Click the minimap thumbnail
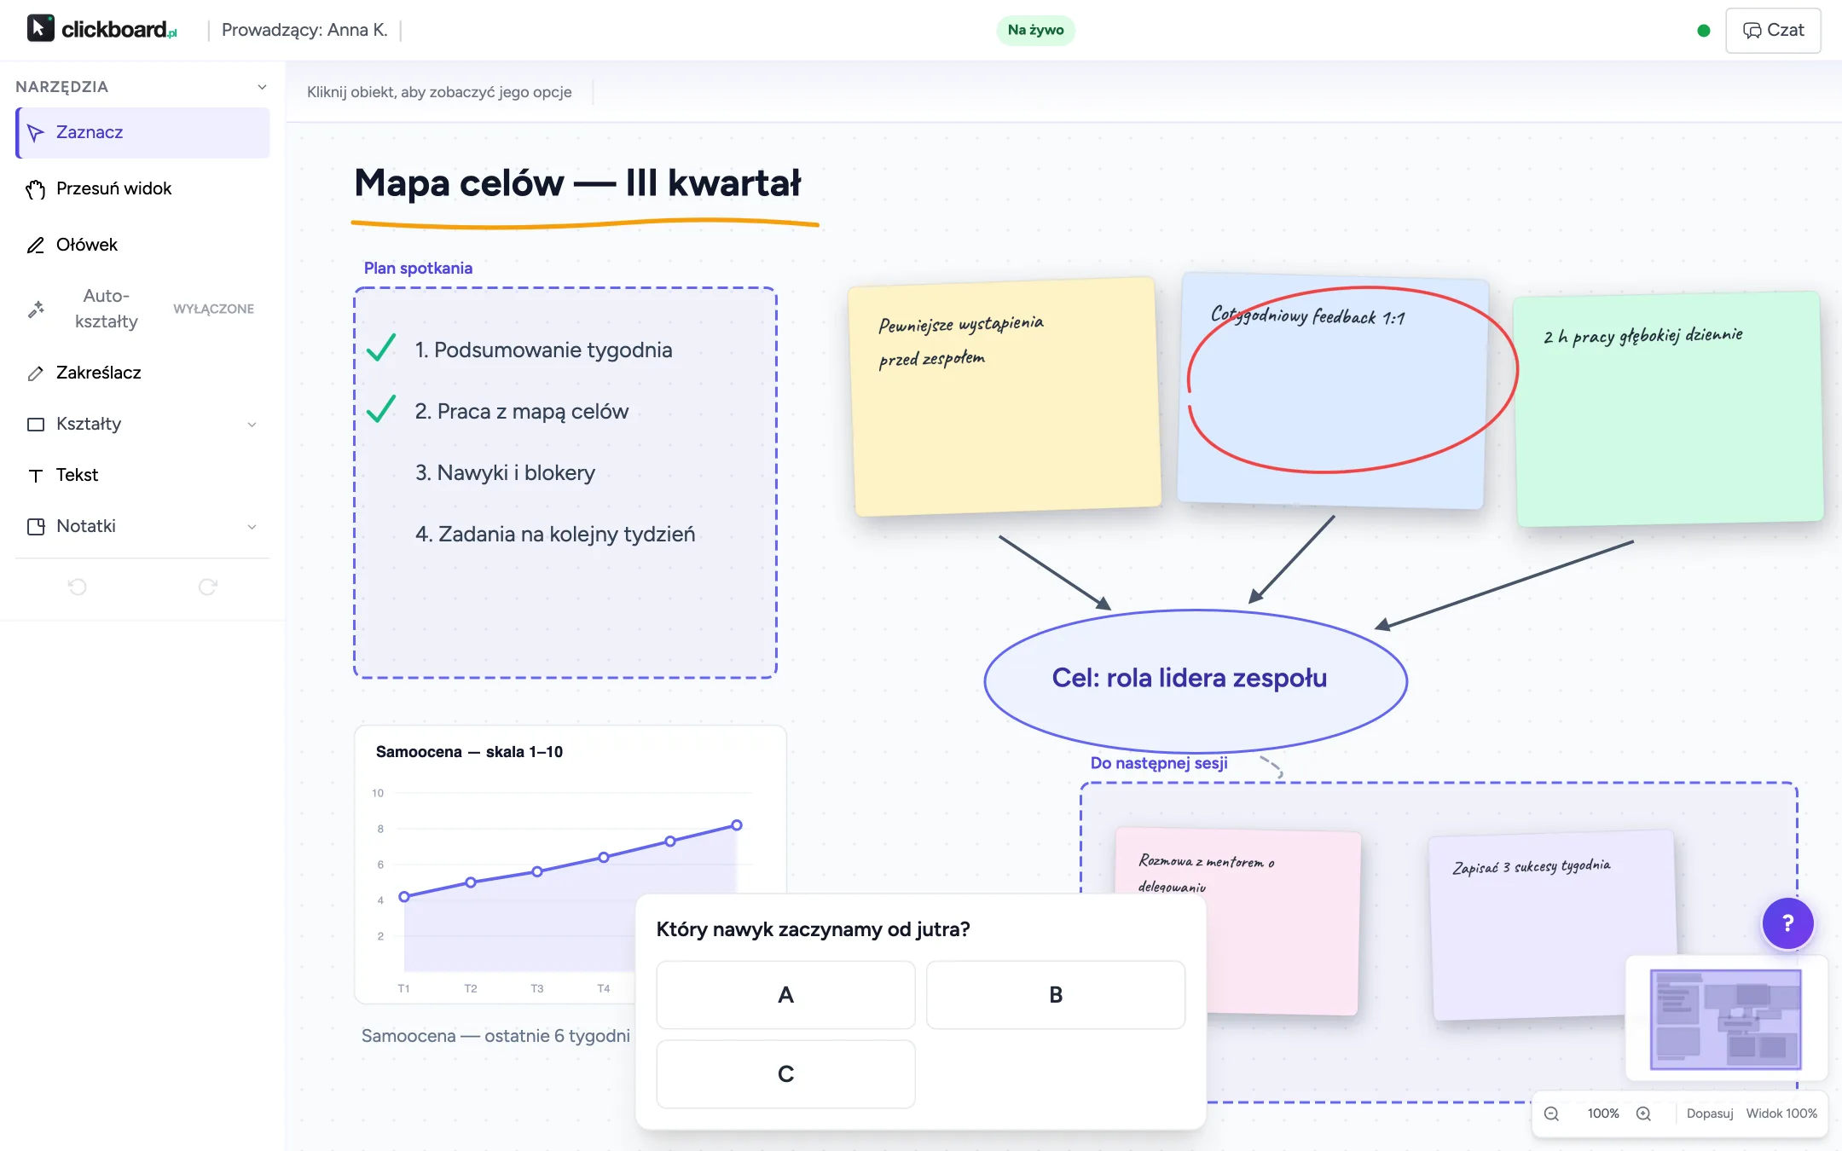Image resolution: width=1842 pixels, height=1151 pixels. (x=1725, y=1019)
